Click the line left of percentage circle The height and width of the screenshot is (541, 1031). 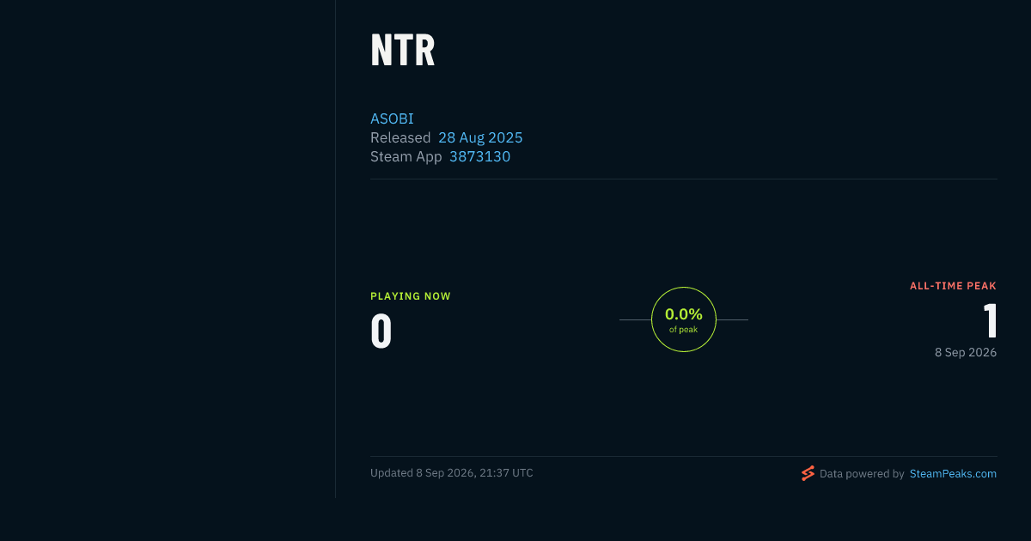[x=635, y=319]
